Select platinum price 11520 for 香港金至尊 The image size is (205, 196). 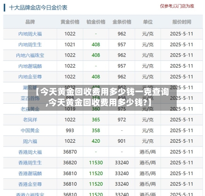click(x=96, y=184)
